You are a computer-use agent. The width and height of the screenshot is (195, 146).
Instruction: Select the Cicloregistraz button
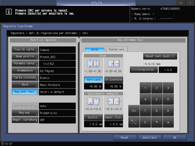[x=144, y=70]
